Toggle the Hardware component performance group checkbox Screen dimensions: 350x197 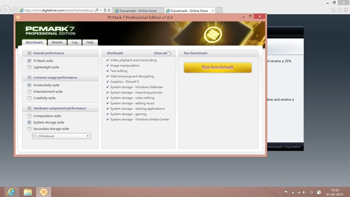tap(29, 108)
